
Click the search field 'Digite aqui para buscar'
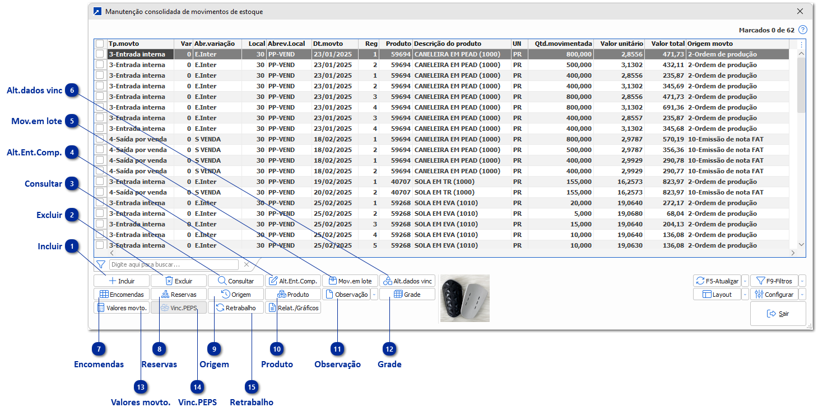tap(174, 264)
